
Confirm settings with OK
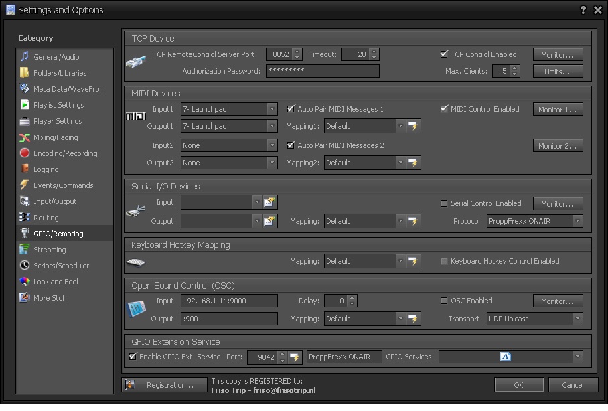[519, 385]
